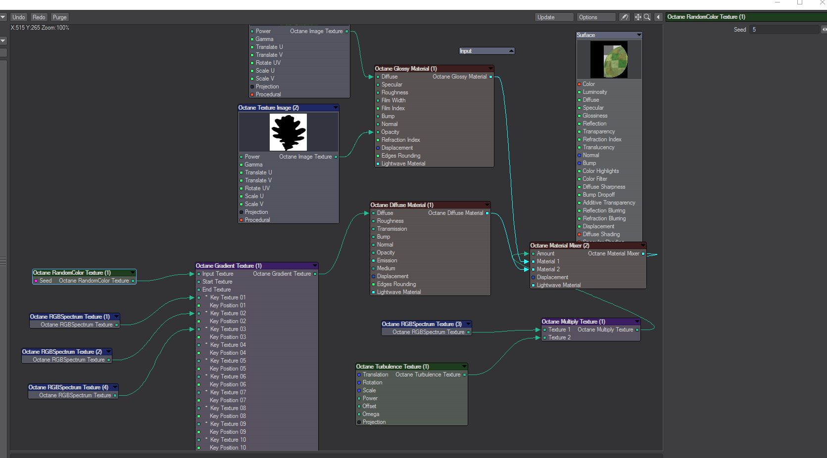Adjust Seed with the arrow stepper
Screen dimensions: 827x458
pyautogui.click(x=824, y=30)
